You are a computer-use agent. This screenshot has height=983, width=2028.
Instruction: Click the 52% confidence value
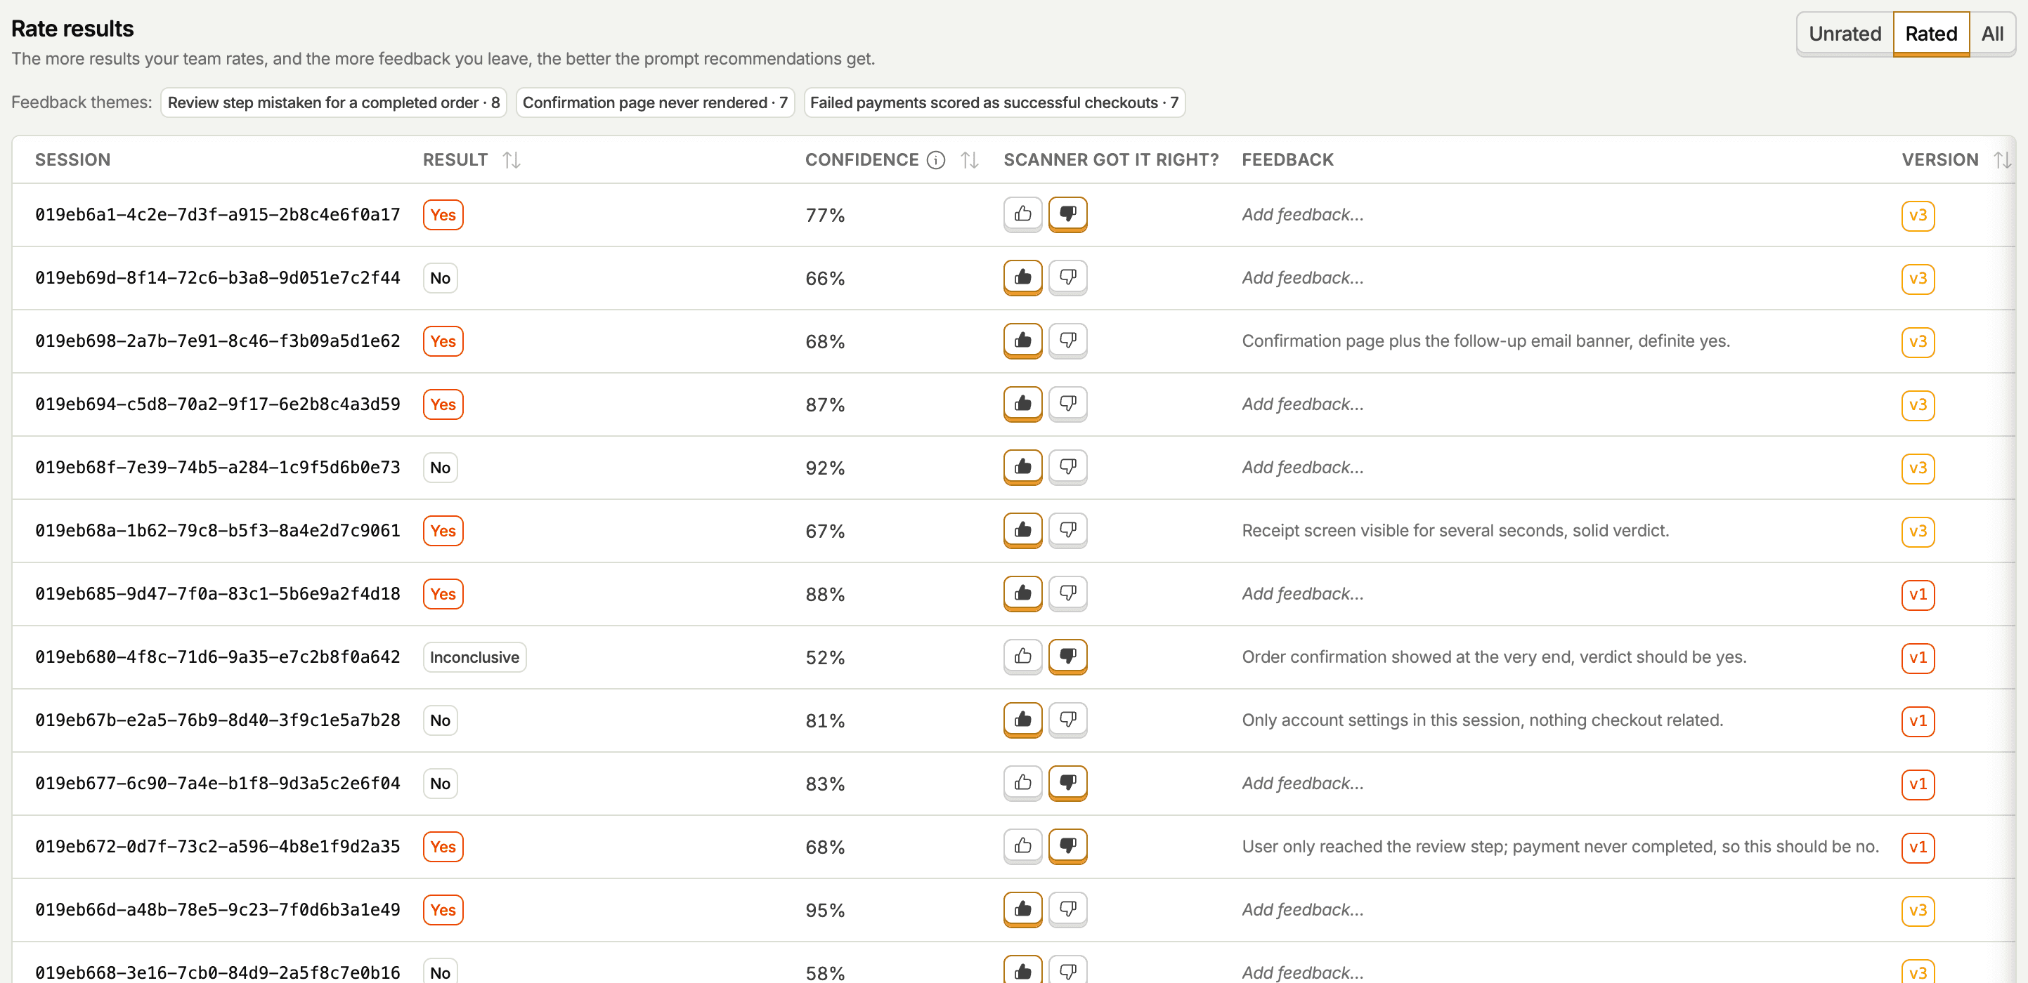point(824,657)
